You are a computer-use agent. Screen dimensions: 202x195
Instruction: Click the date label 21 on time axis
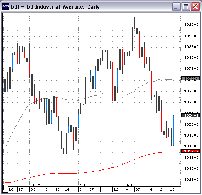(162, 189)
